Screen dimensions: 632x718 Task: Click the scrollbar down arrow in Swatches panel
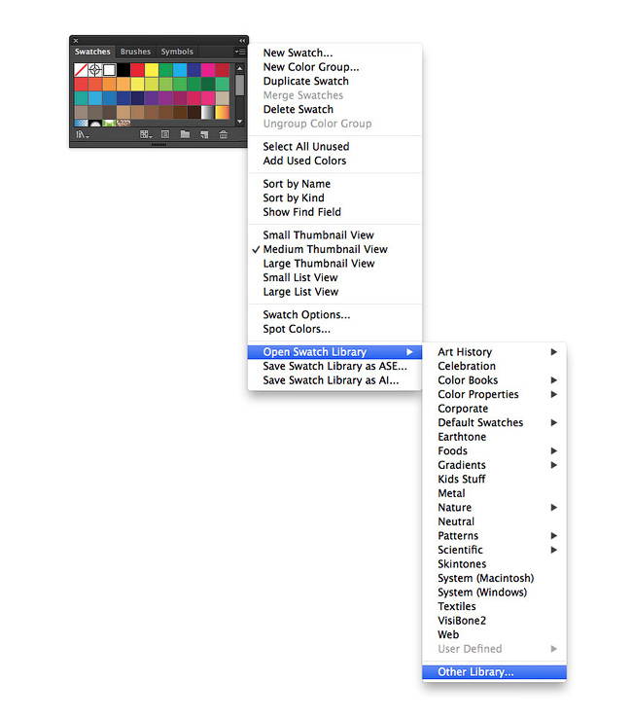tap(239, 122)
